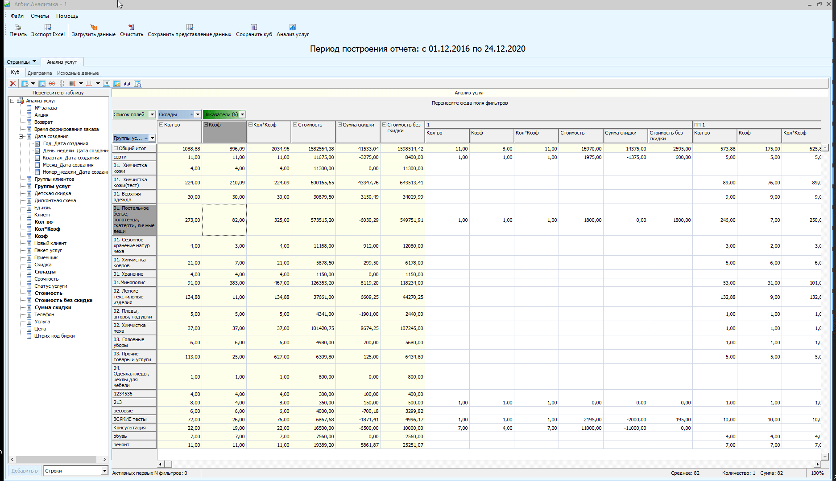Image resolution: width=836 pixels, height=481 pixels.
Task: Click the Печать printer icon
Action: click(18, 27)
